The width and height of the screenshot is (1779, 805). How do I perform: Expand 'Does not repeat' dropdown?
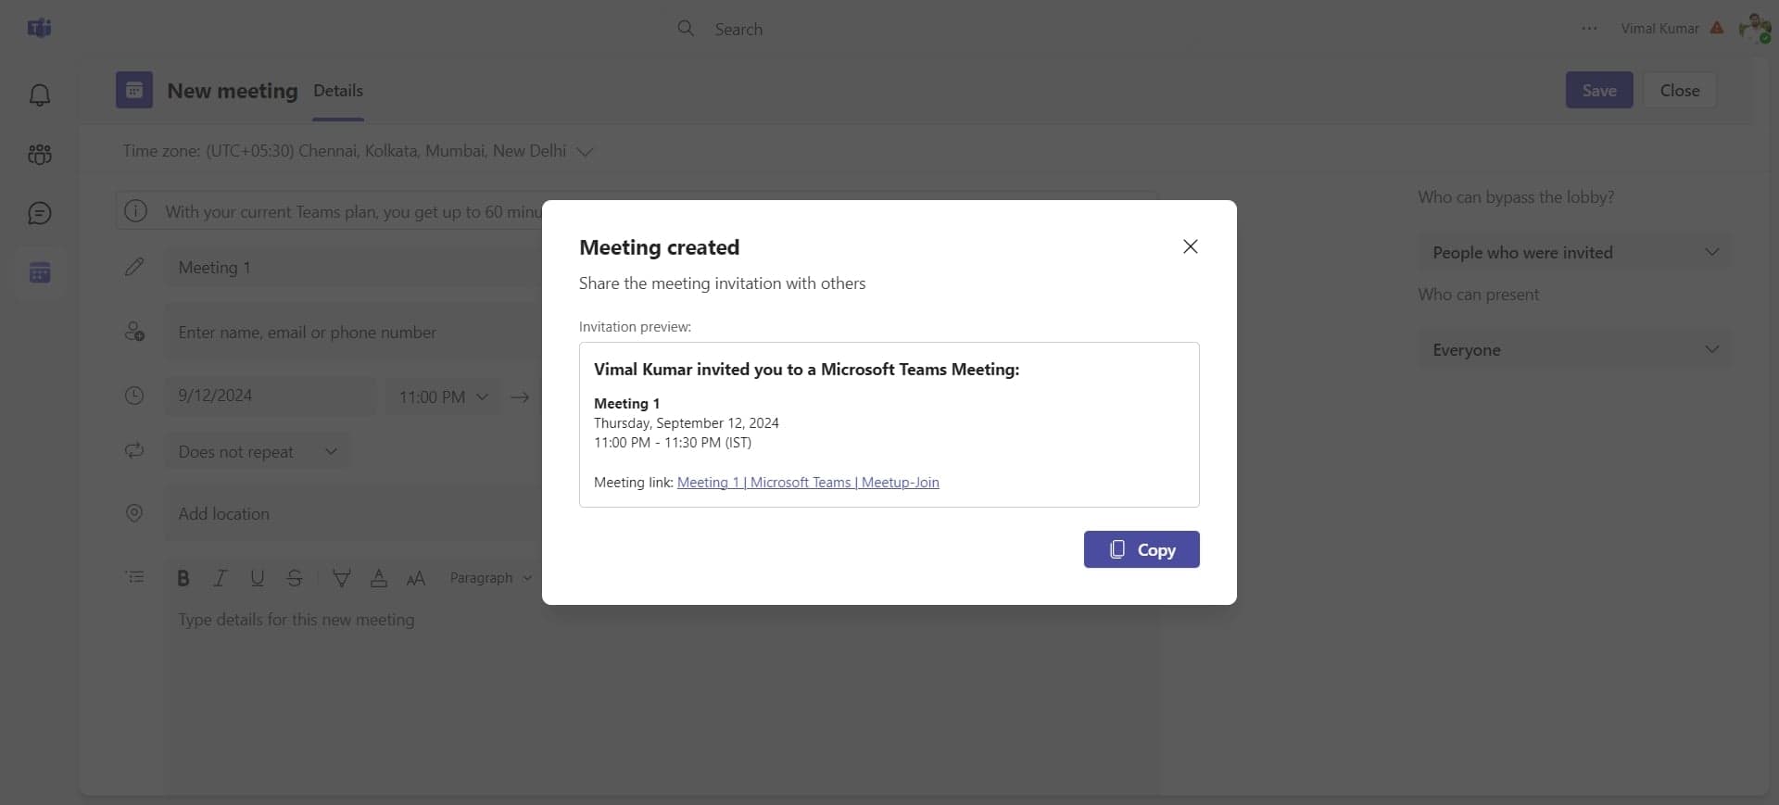258,452
